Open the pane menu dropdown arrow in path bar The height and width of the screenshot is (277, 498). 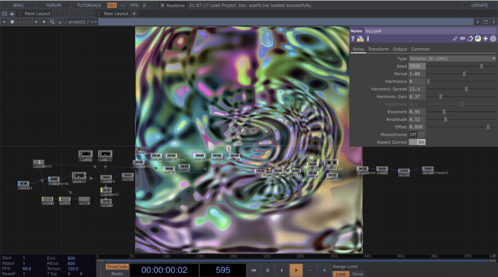(x=4, y=22)
